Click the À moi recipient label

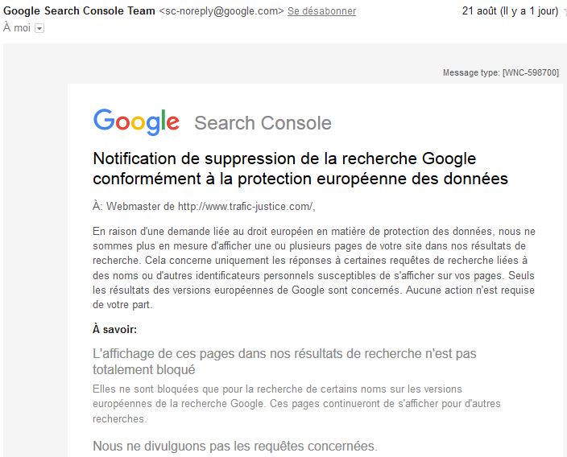(17, 28)
